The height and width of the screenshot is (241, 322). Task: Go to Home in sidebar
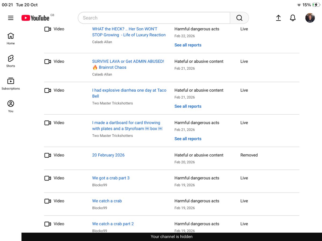point(11,39)
